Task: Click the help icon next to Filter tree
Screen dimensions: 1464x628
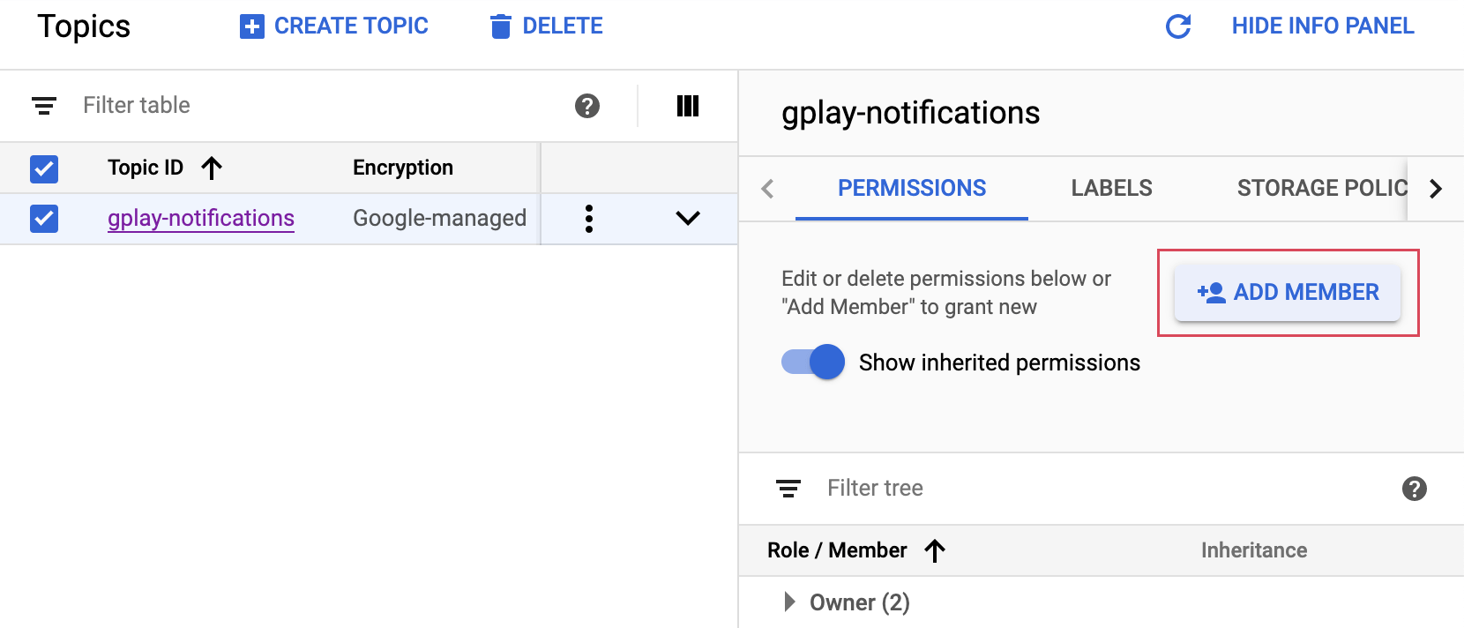Action: click(1414, 489)
